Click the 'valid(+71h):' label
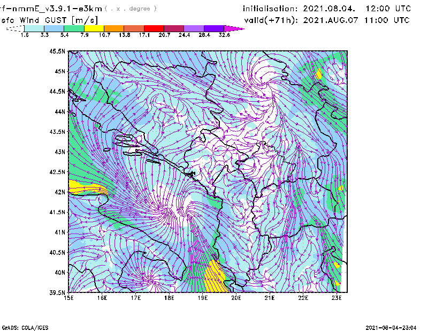The height and width of the screenshot is (331, 428). pyautogui.click(x=271, y=20)
